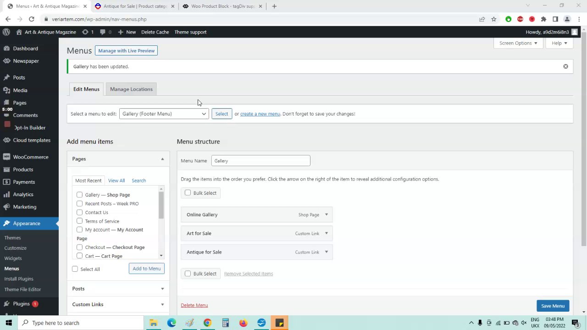Open the Widgets submenu item

click(13, 258)
